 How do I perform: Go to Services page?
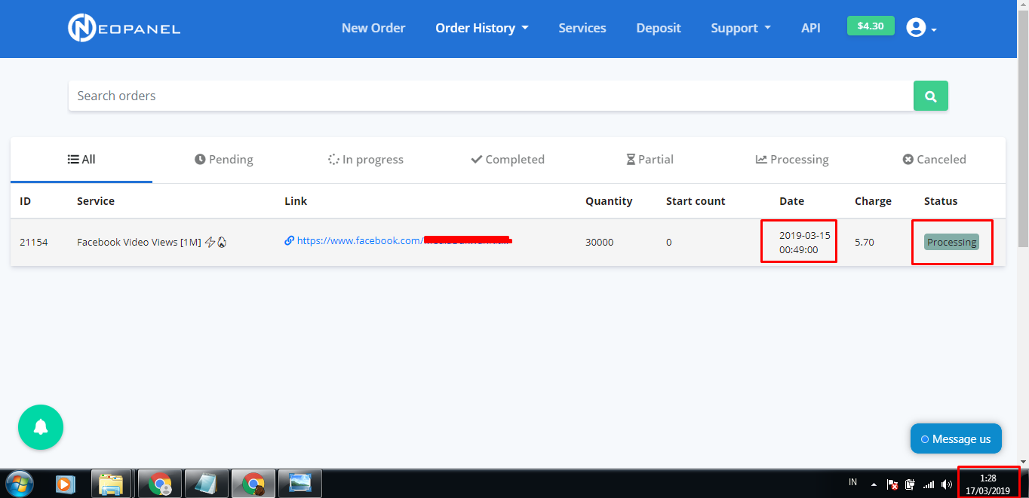[x=582, y=28]
